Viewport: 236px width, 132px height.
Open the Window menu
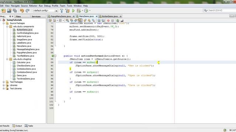click(x=77, y=6)
